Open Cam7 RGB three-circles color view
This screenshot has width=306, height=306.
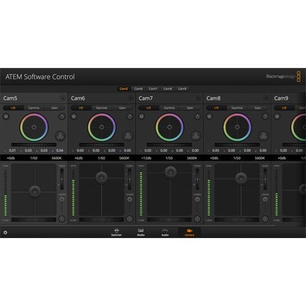pyautogui.click(x=196, y=136)
